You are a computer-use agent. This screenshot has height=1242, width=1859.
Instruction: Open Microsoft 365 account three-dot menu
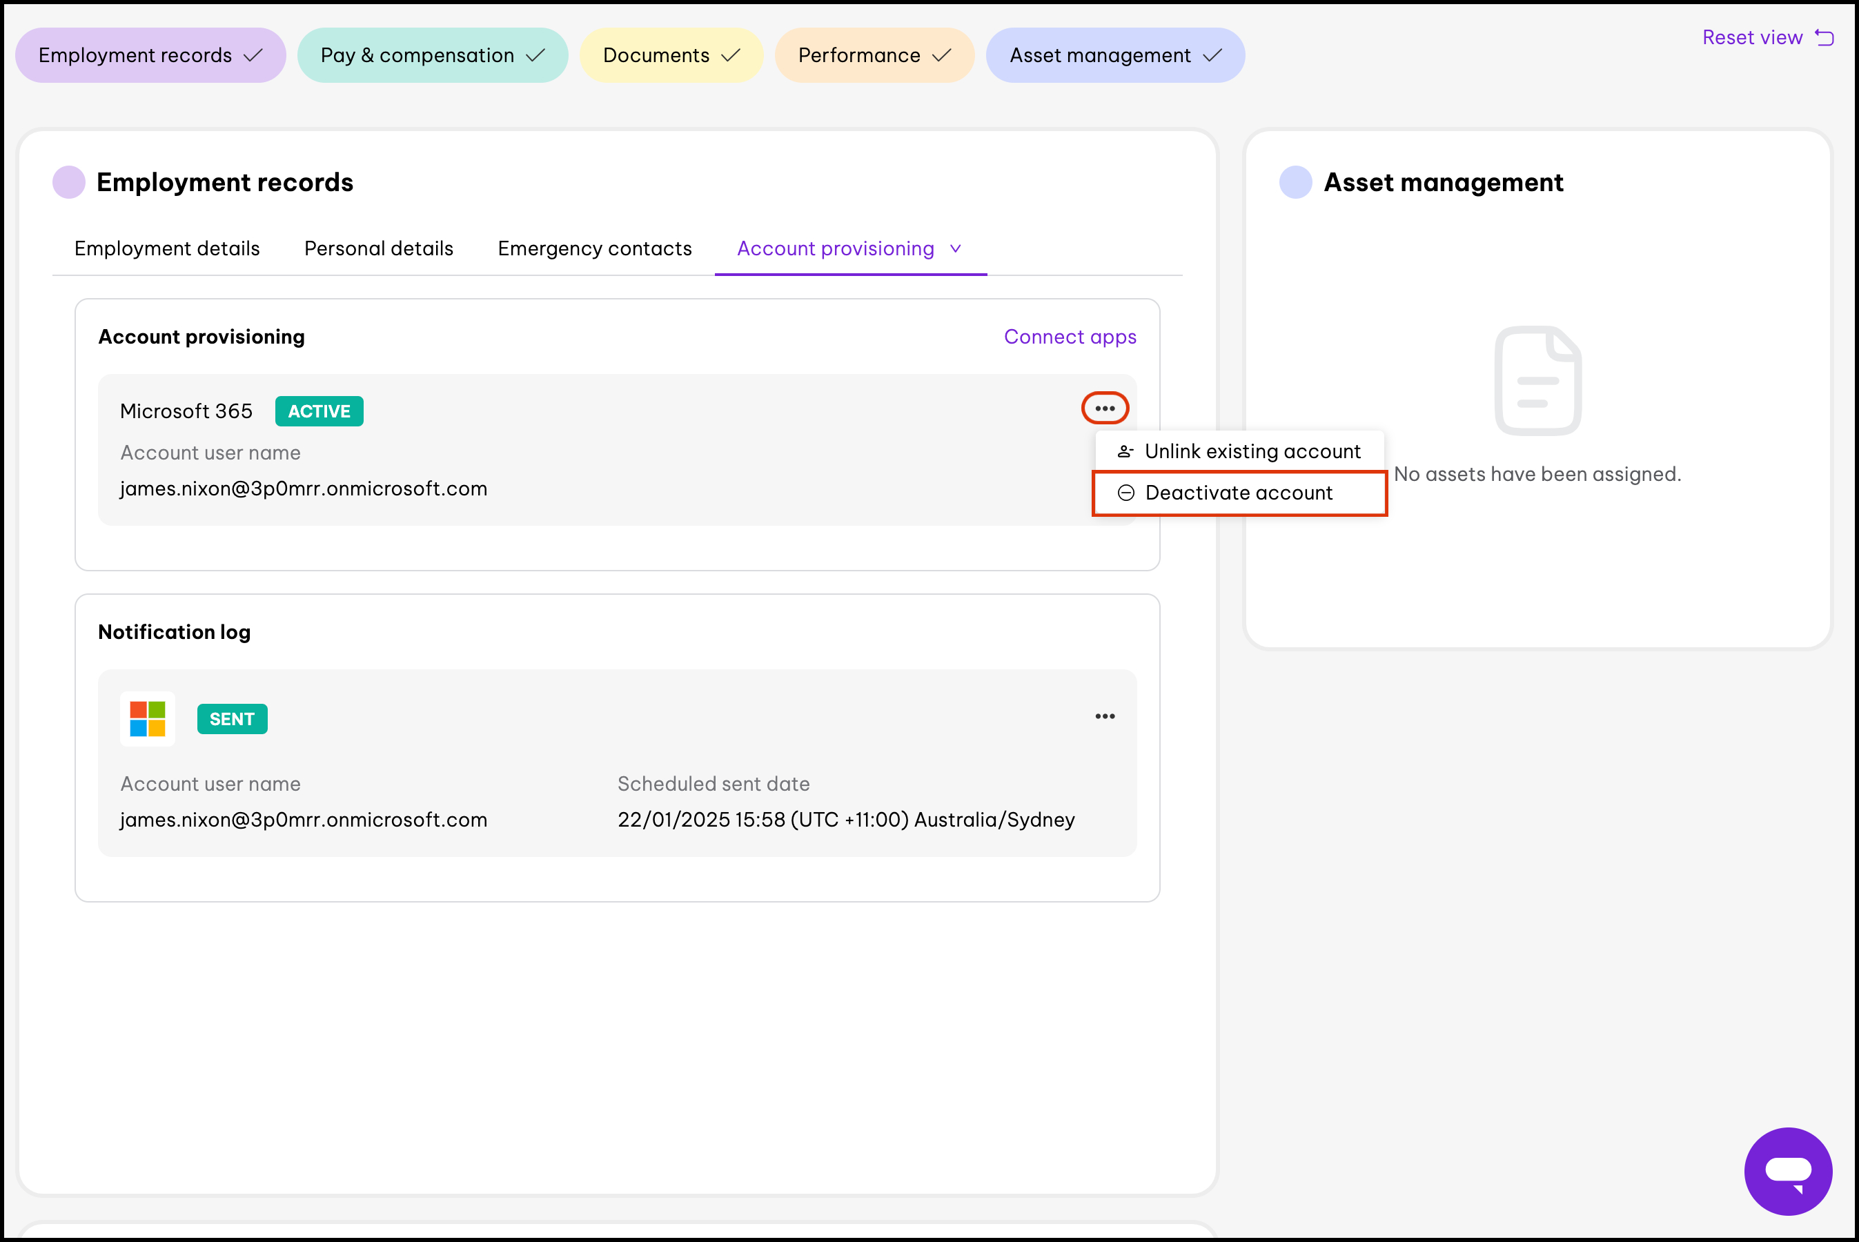(1104, 408)
